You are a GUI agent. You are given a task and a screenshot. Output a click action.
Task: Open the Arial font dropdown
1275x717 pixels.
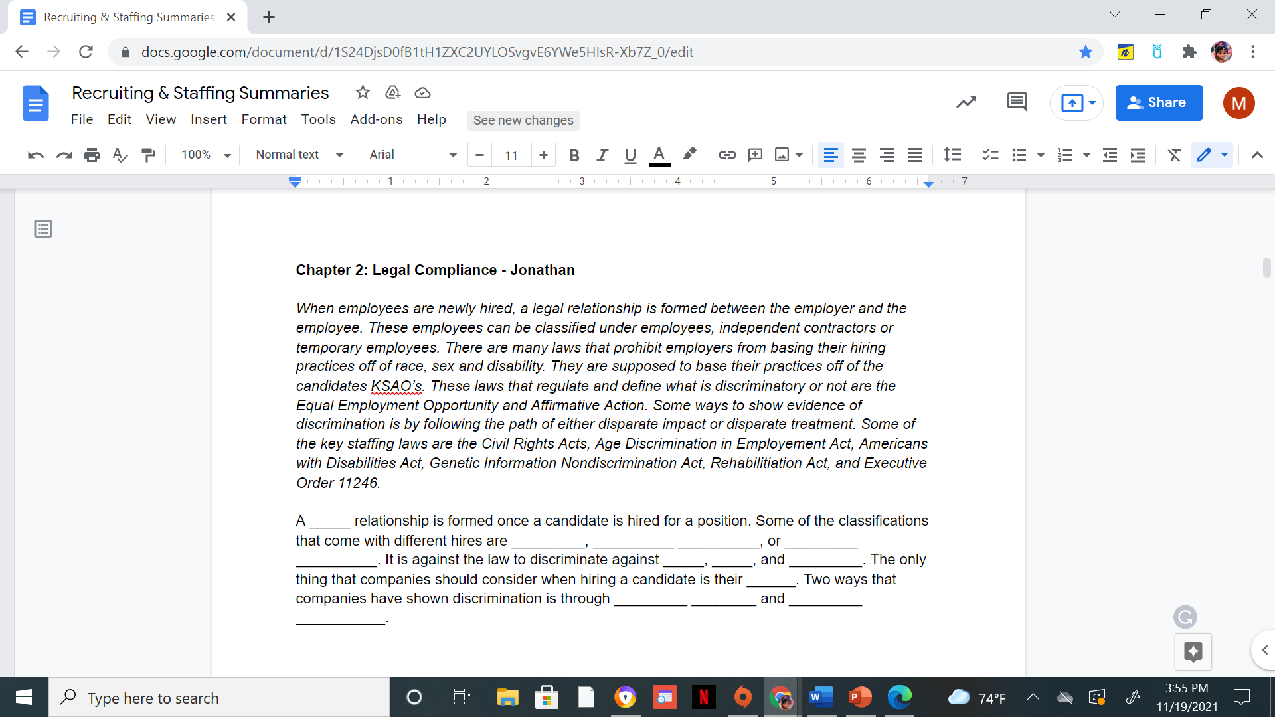412,155
